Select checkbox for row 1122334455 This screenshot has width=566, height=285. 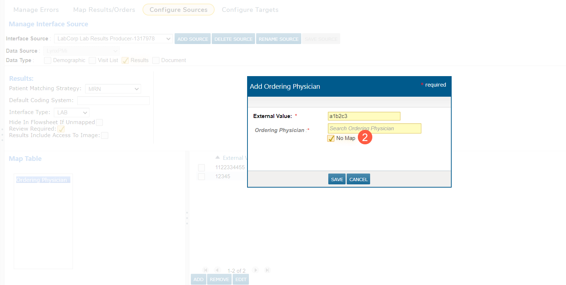point(201,168)
